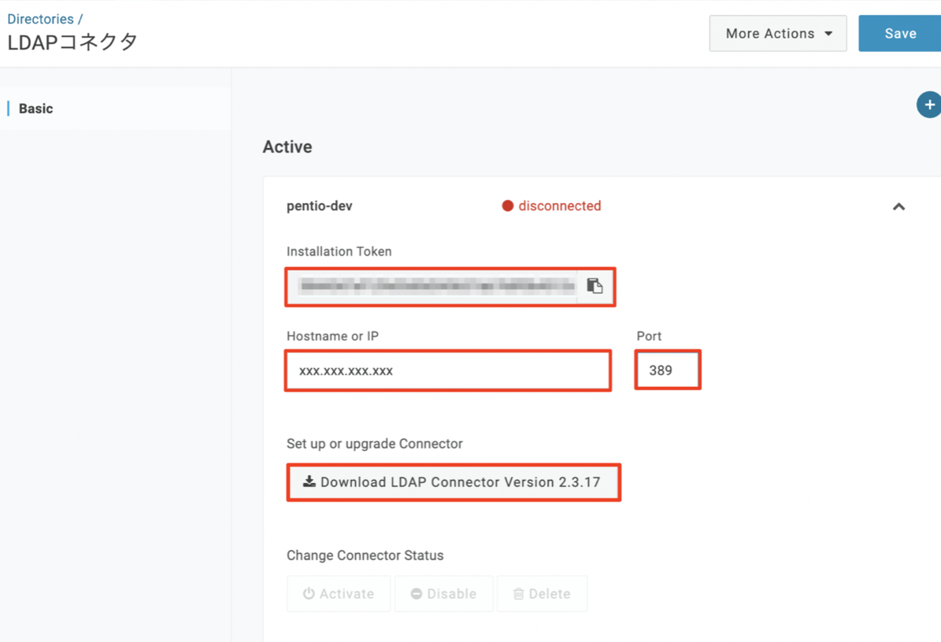Click the red disconnected status dot
Image resolution: width=941 pixels, height=642 pixels.
coord(508,206)
